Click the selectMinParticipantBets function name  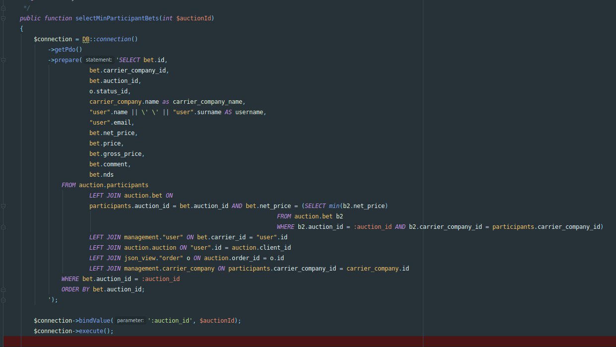pos(117,18)
